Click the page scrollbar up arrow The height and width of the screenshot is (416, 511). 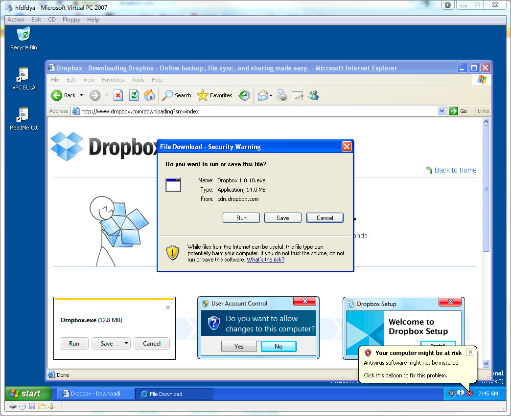click(x=486, y=121)
